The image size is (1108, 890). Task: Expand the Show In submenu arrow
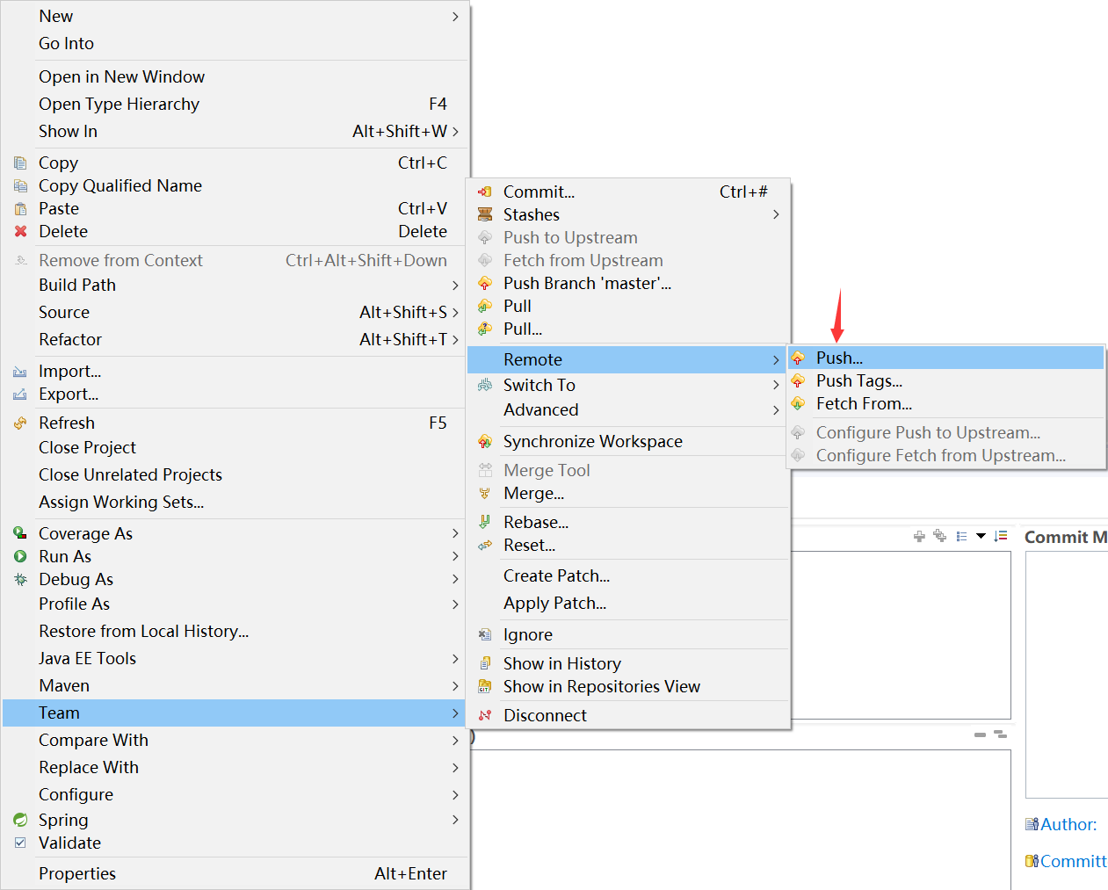[455, 131]
